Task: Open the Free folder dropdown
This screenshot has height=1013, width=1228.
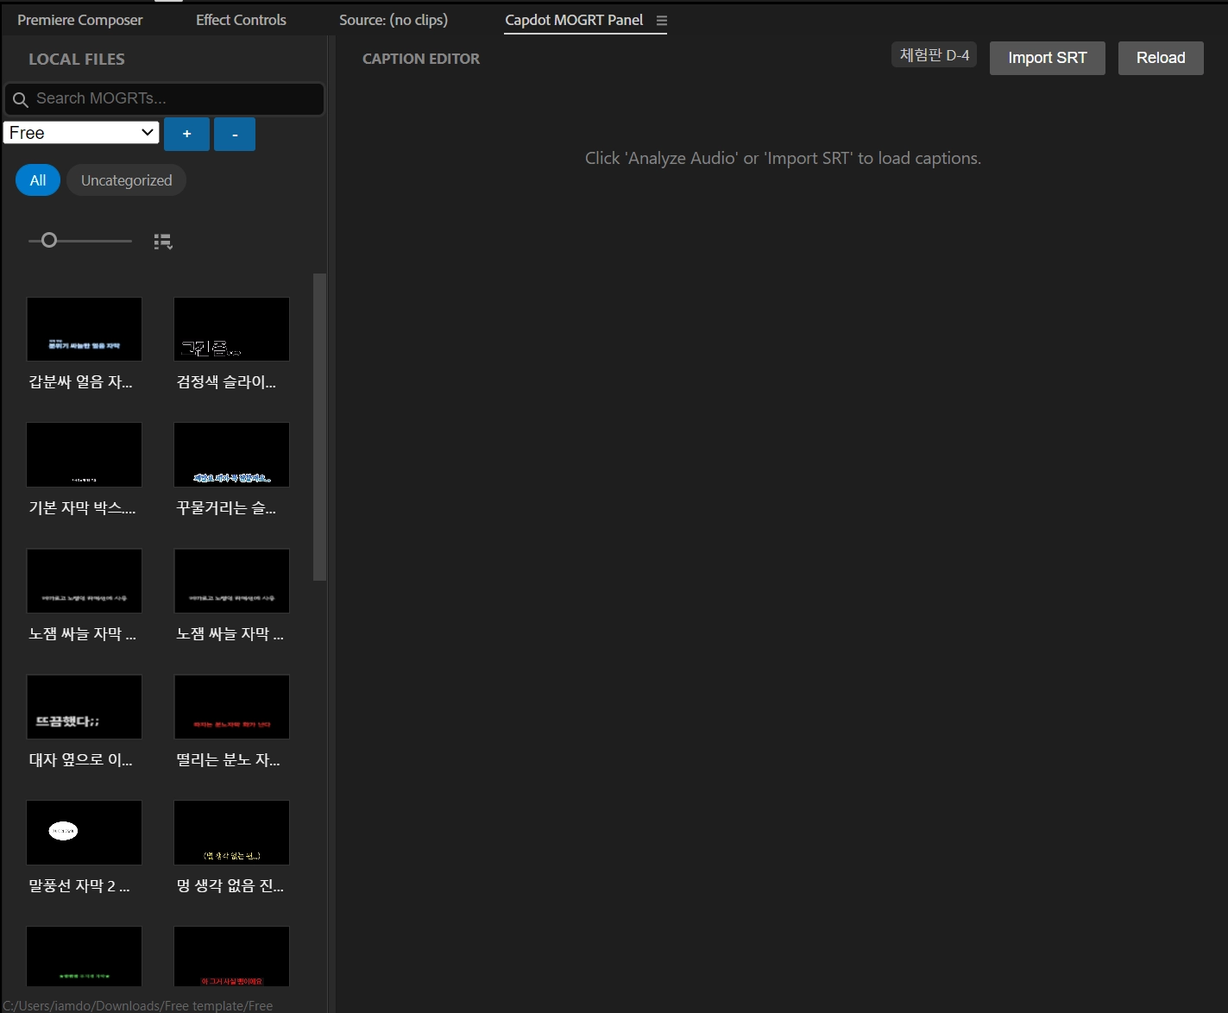Action: (81, 133)
